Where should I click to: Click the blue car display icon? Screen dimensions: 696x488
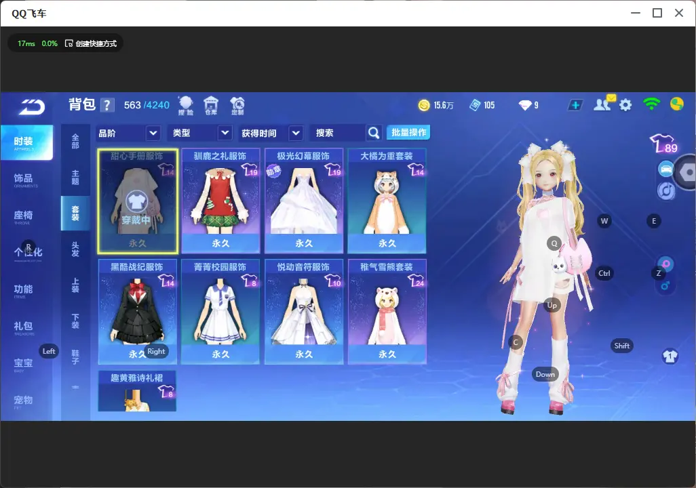coord(666,169)
